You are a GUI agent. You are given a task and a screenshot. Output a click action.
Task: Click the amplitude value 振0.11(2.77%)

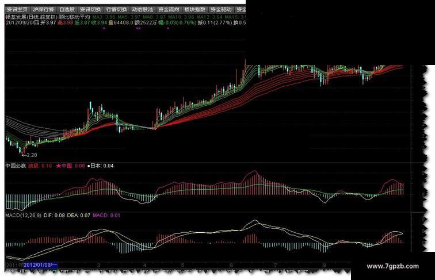(x=215, y=23)
